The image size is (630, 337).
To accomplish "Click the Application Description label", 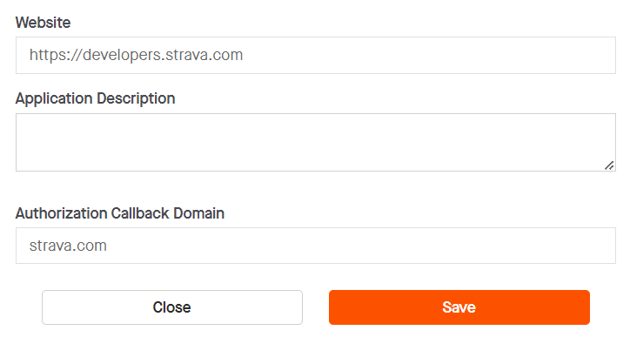I will click(95, 98).
